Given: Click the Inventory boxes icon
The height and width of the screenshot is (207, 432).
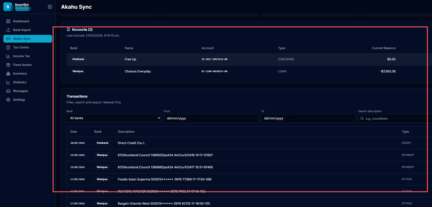Looking at the screenshot, I should pyautogui.click(x=8, y=73).
